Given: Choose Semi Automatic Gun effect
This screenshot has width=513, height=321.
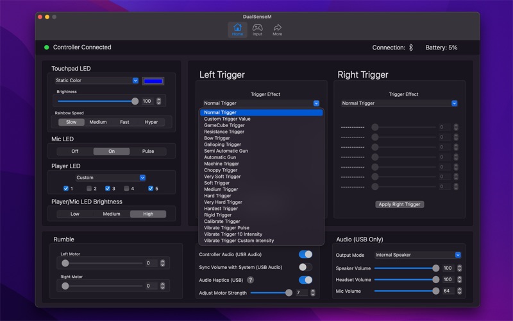Looking at the screenshot, I should (x=262, y=151).
